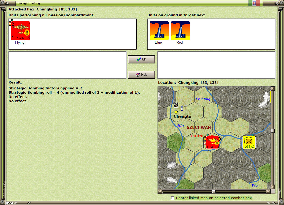The height and width of the screenshot is (205, 284).
Task: Click the map vertical scrollbar down arrow
Action: click(273, 187)
